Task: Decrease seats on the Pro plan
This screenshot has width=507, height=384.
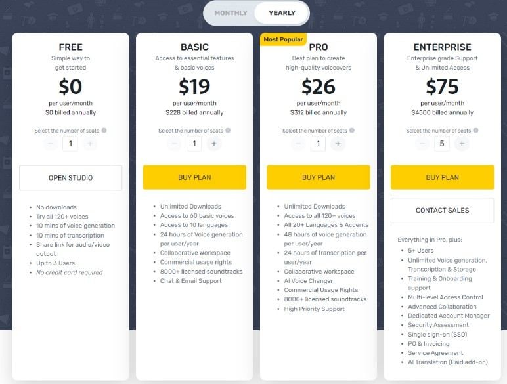Action: pyautogui.click(x=299, y=144)
